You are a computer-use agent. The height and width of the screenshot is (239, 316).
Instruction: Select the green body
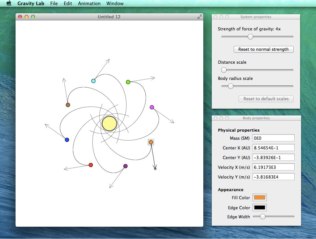click(x=128, y=82)
